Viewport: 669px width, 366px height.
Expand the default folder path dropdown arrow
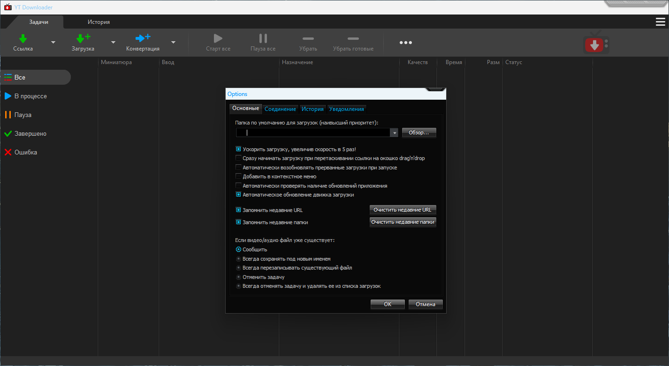(395, 133)
